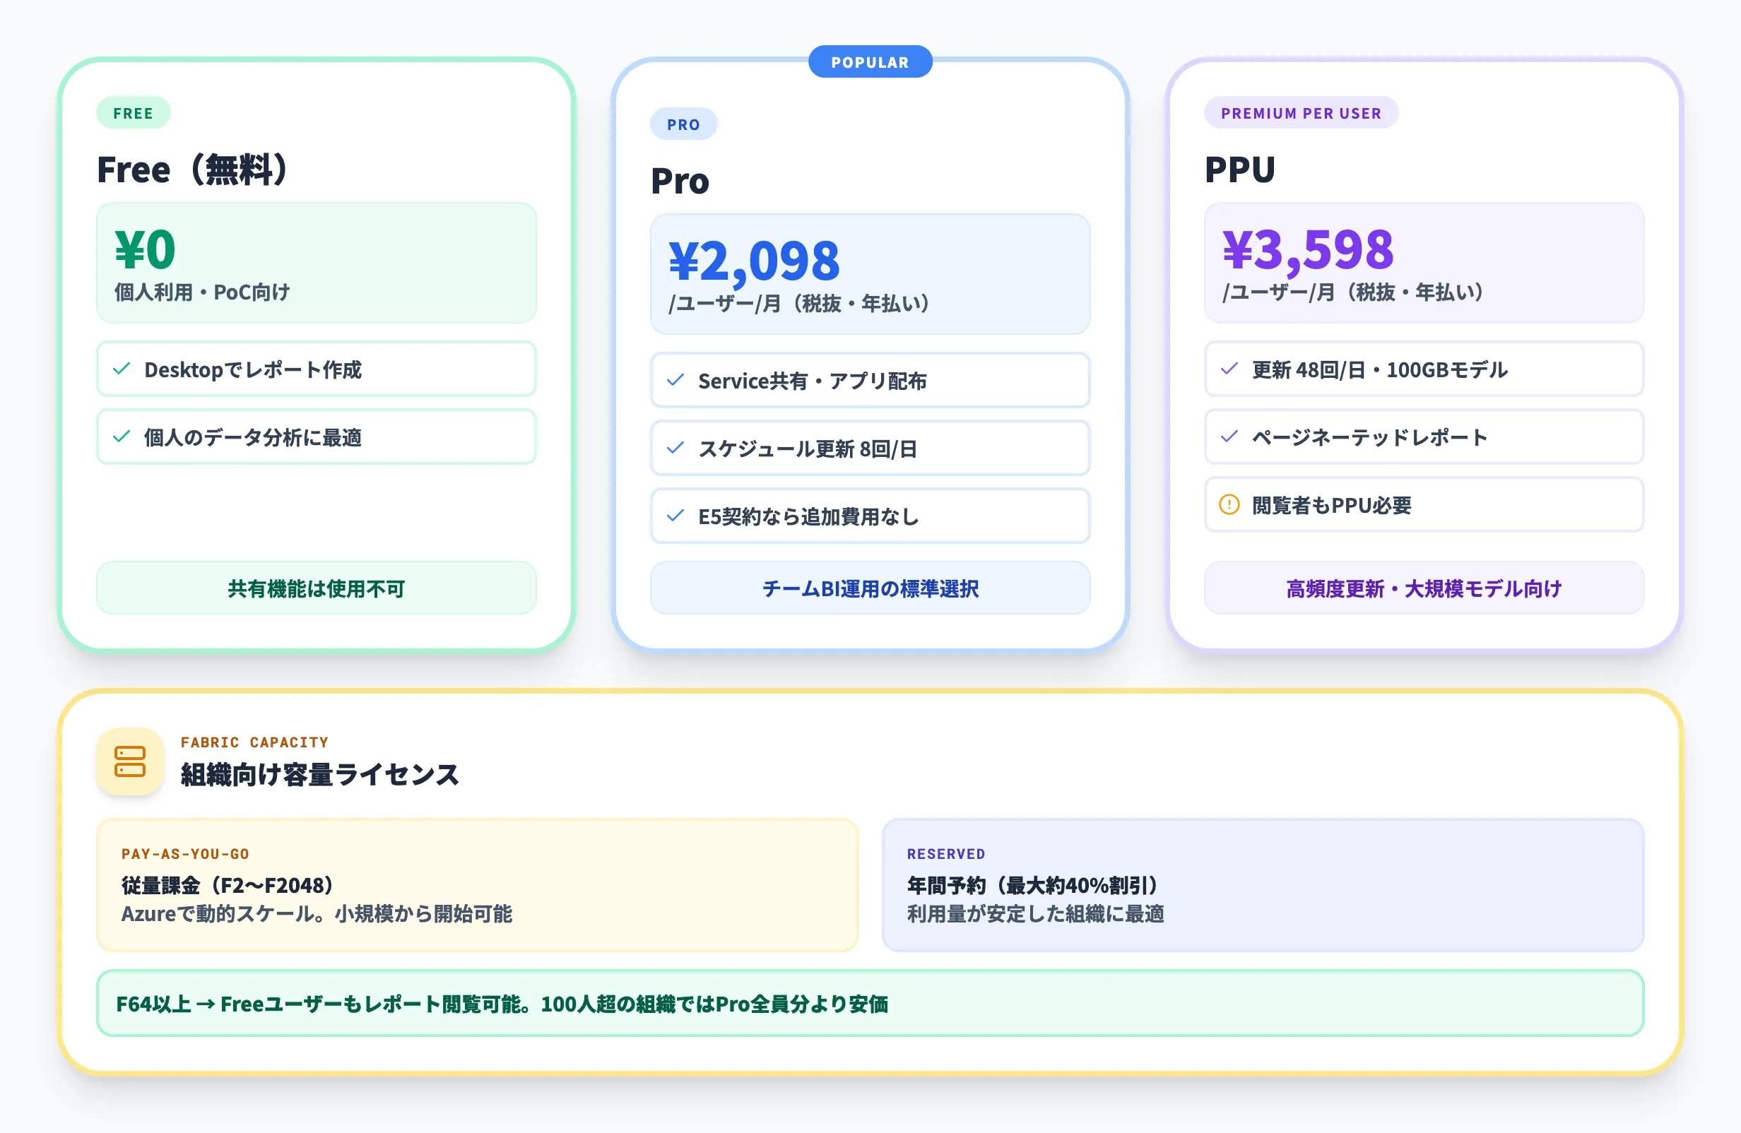Screen dimensions: 1741x1133
Task: Click the POPULAR badge on Pro card
Action: click(870, 62)
